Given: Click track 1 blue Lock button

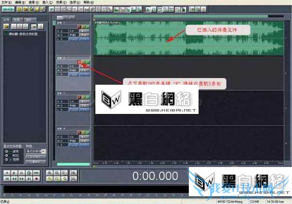Looking at the screenshot, I should click(x=73, y=39).
